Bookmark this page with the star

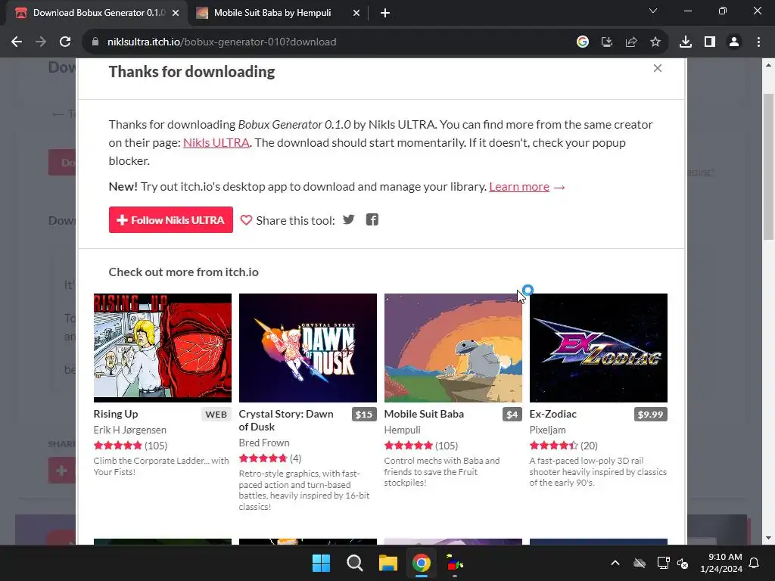655,42
